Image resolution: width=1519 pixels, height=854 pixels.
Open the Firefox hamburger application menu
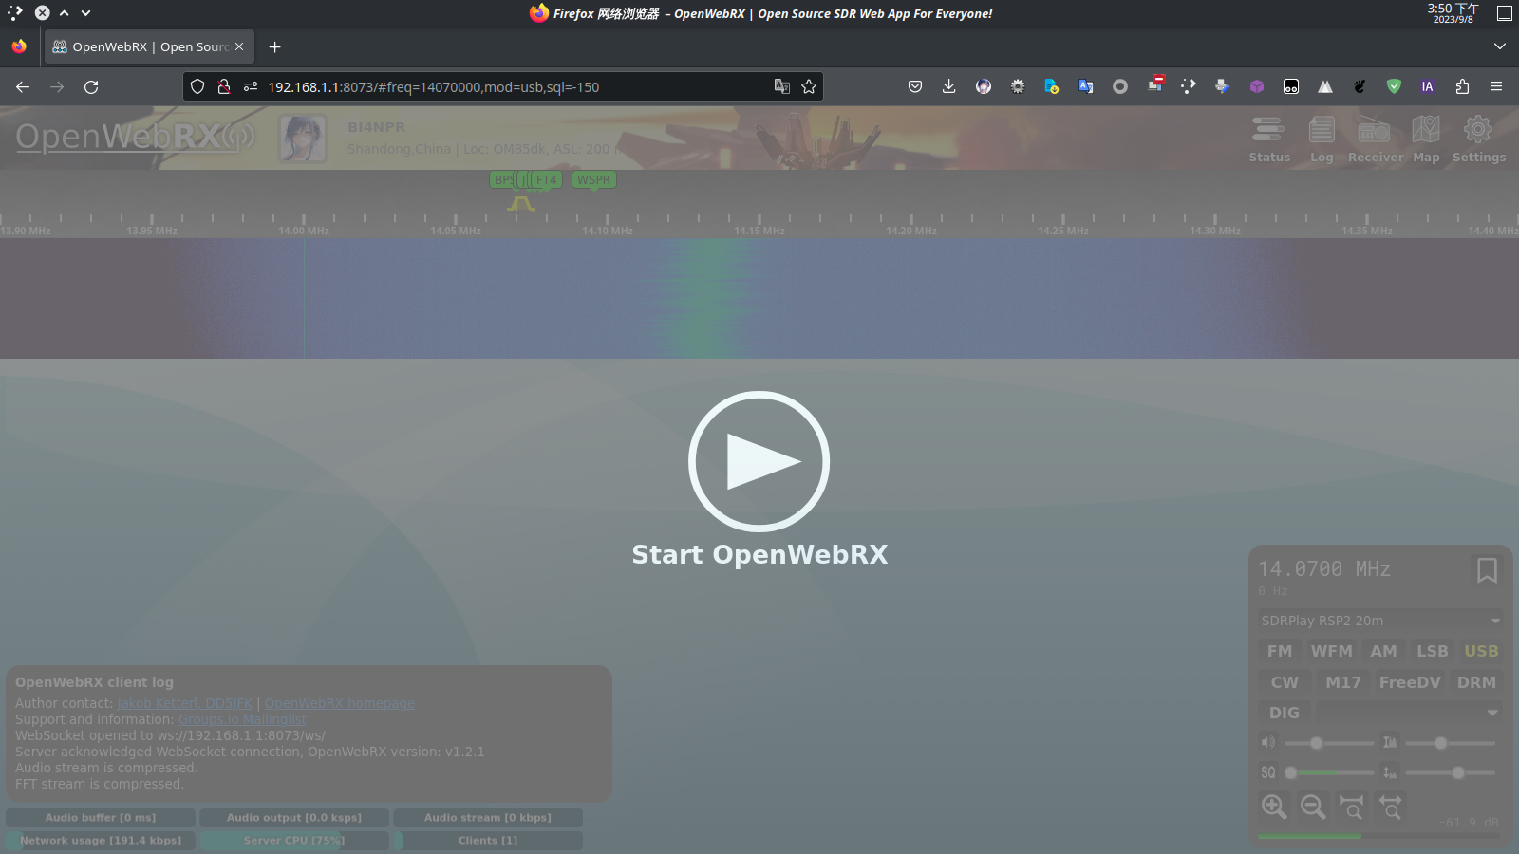click(1496, 86)
